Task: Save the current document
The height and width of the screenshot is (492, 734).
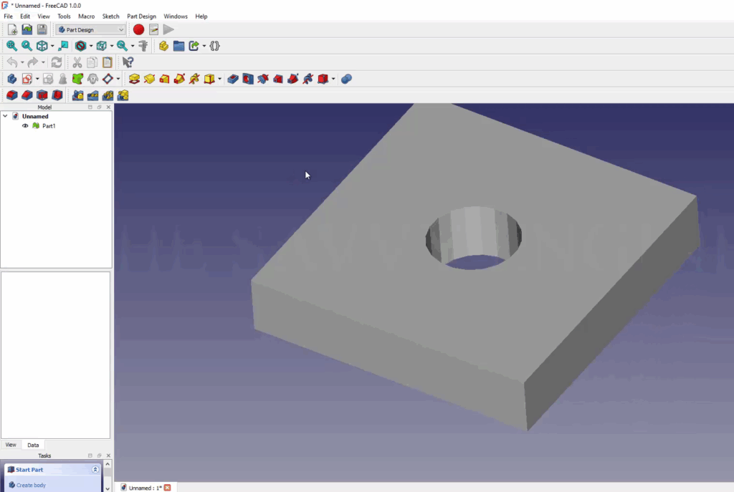Action: pyautogui.click(x=42, y=29)
